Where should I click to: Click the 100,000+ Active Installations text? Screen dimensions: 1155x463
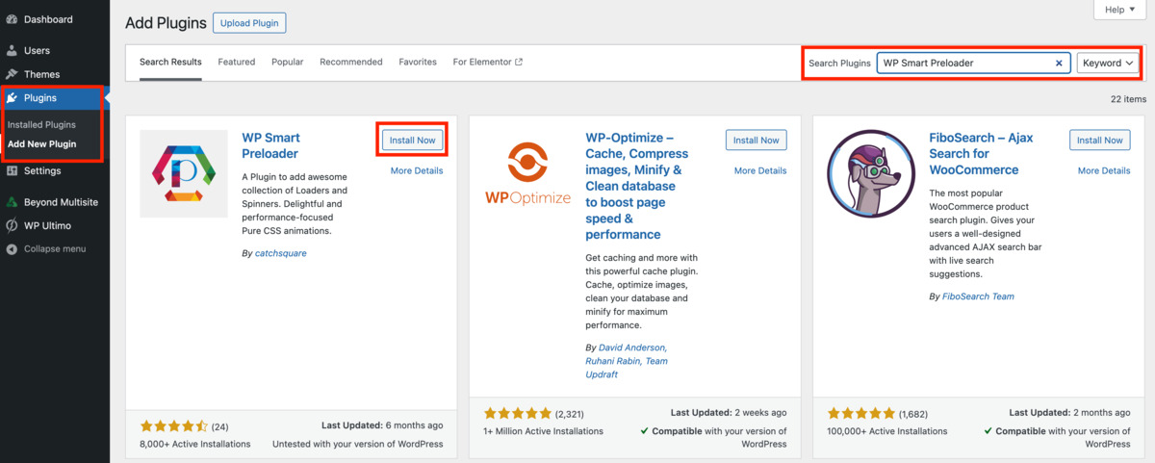point(887,431)
